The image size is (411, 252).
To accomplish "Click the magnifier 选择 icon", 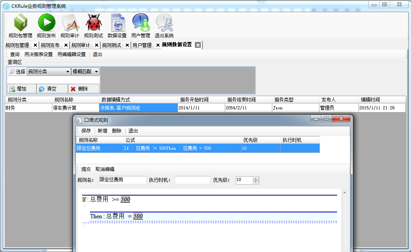I will click(x=12, y=72).
